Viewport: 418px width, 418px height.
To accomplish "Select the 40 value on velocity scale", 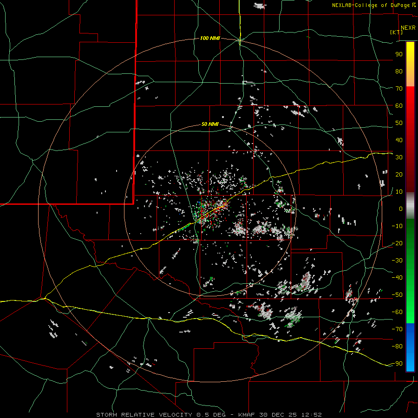I will pyautogui.click(x=399, y=140).
